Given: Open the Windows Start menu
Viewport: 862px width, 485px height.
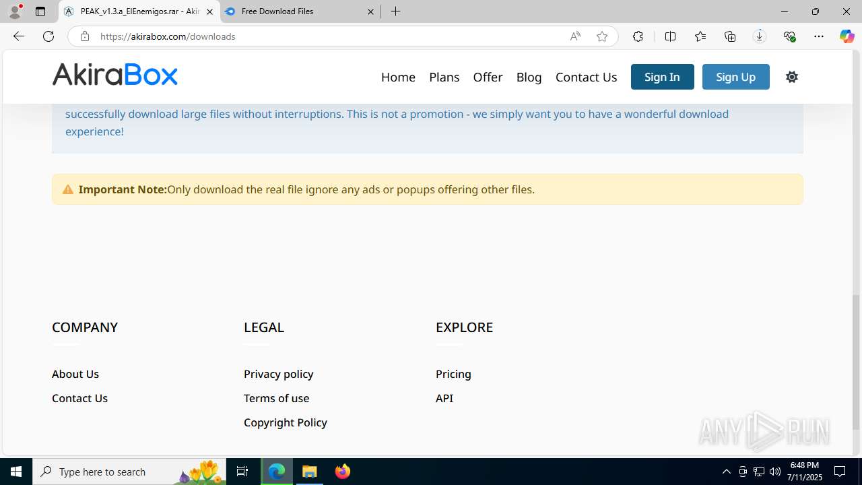Looking at the screenshot, I should pyautogui.click(x=16, y=472).
